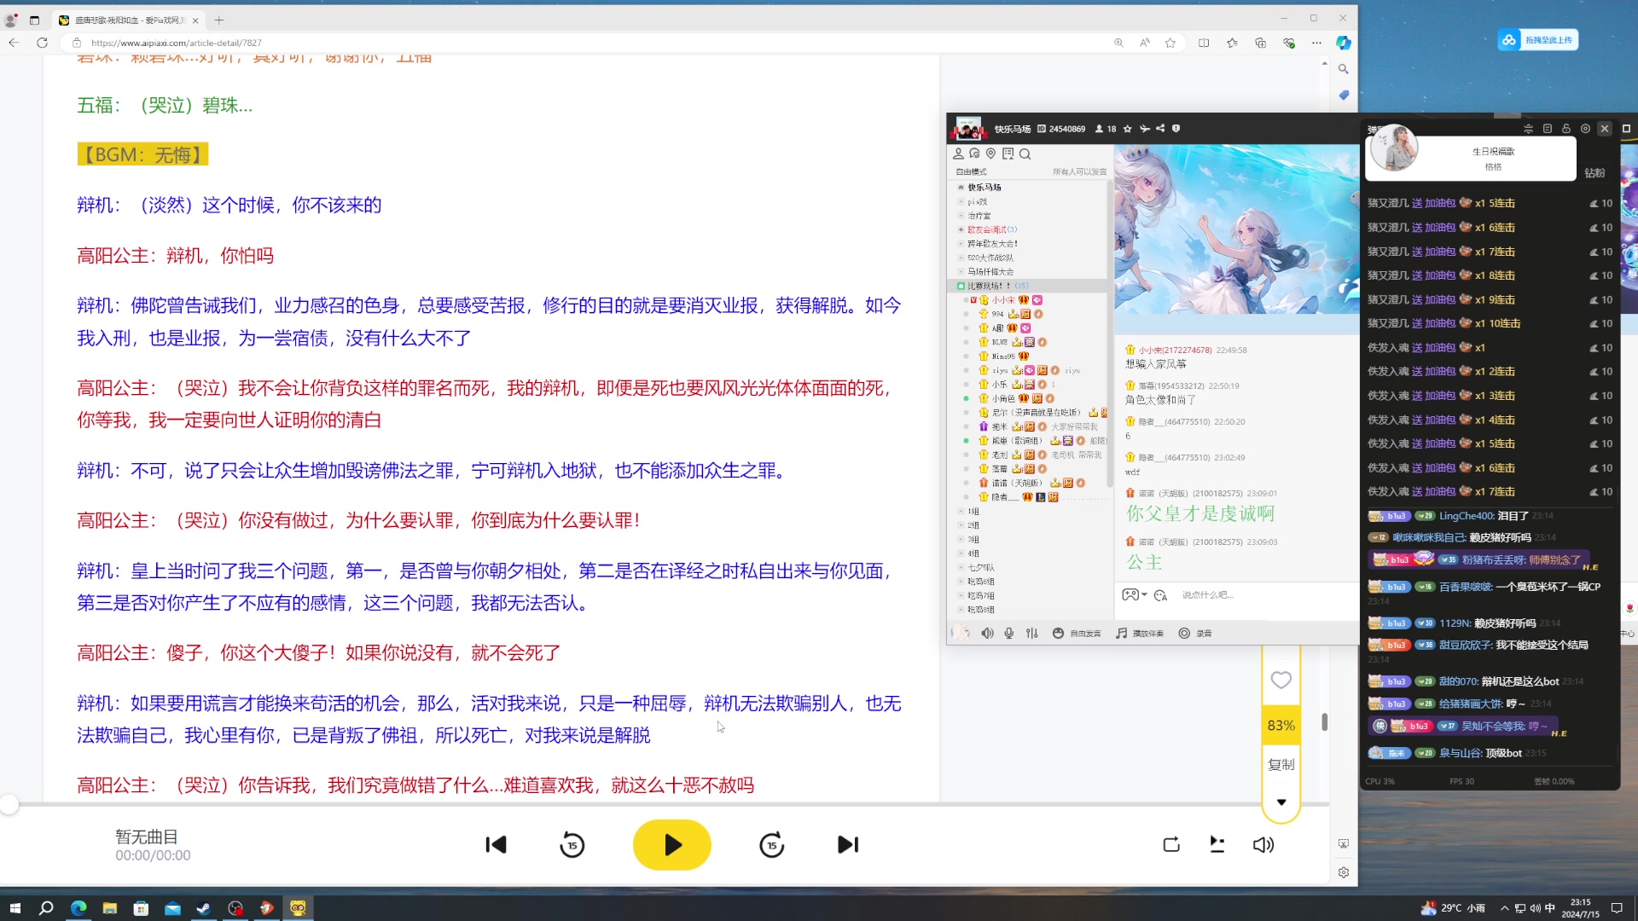1638x921 pixels.
Task: Click the speaker volume icon in voice toolbar
Action: coord(987,633)
